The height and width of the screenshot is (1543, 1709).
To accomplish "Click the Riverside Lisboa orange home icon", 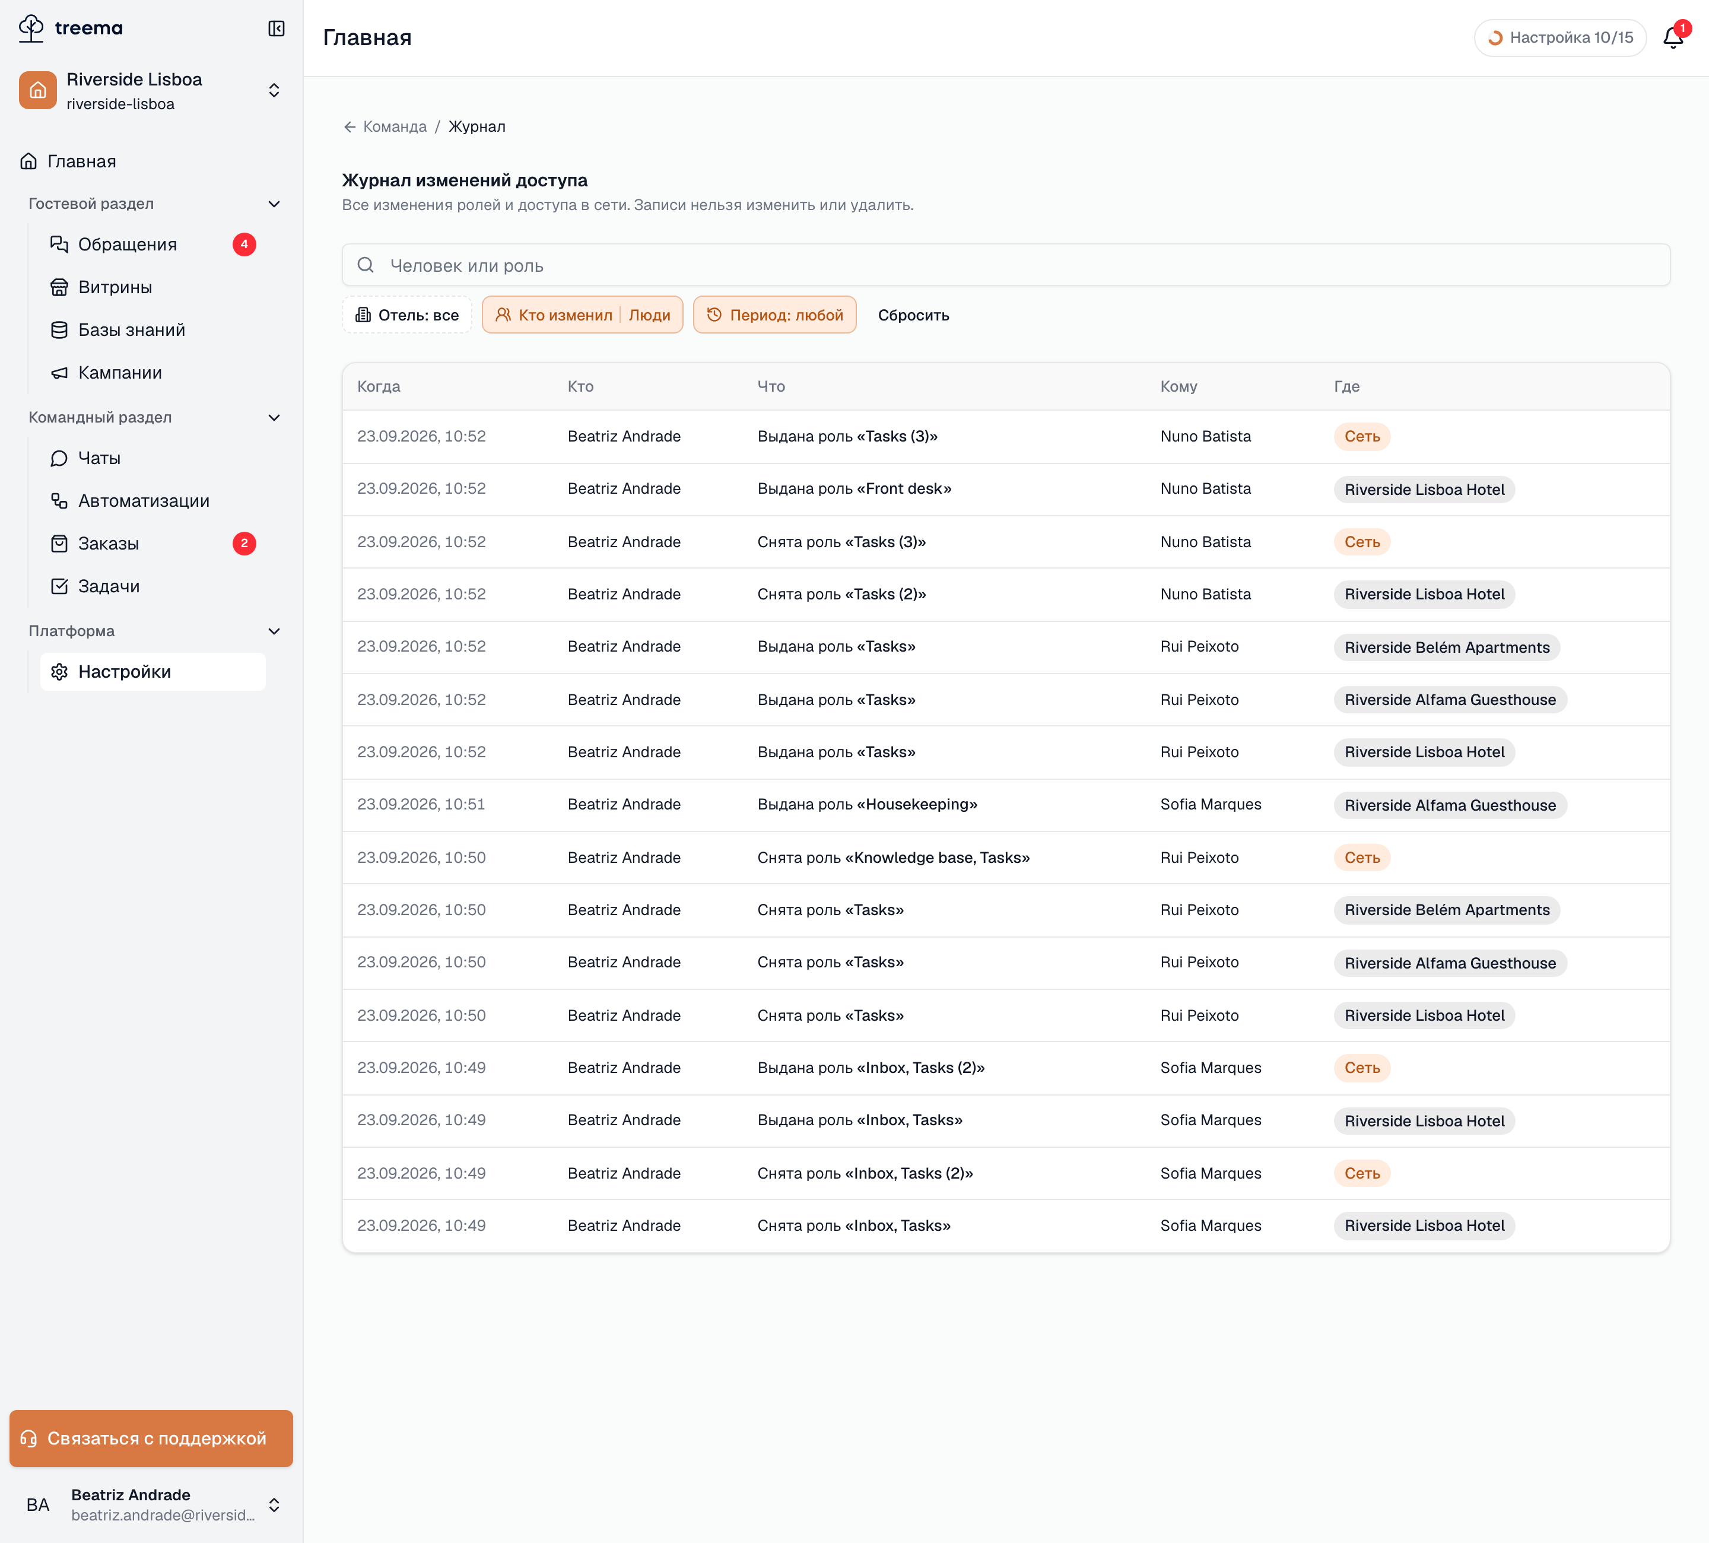I will pyautogui.click(x=37, y=90).
